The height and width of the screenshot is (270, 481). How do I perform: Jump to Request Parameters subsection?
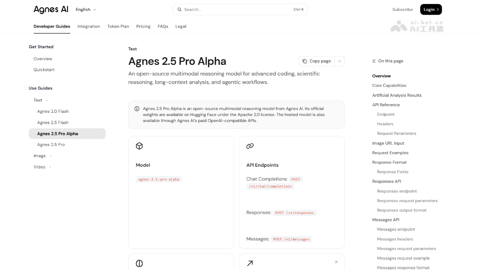click(396, 134)
